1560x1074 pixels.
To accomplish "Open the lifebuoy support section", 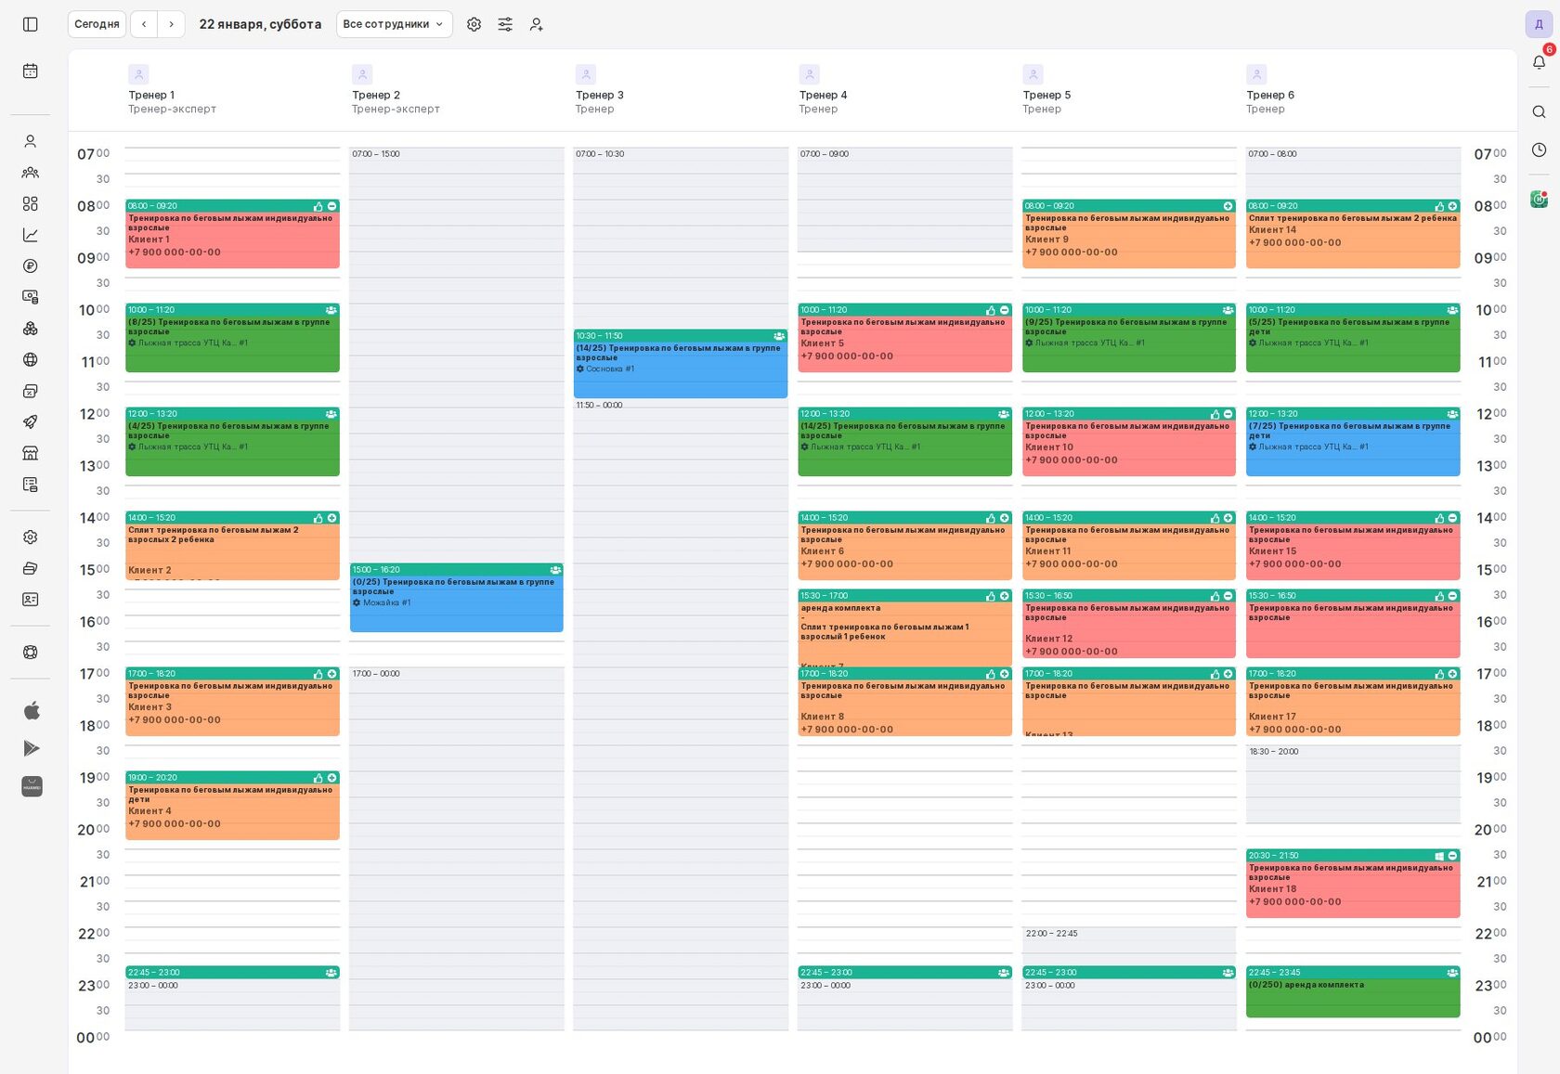I will 31,653.
